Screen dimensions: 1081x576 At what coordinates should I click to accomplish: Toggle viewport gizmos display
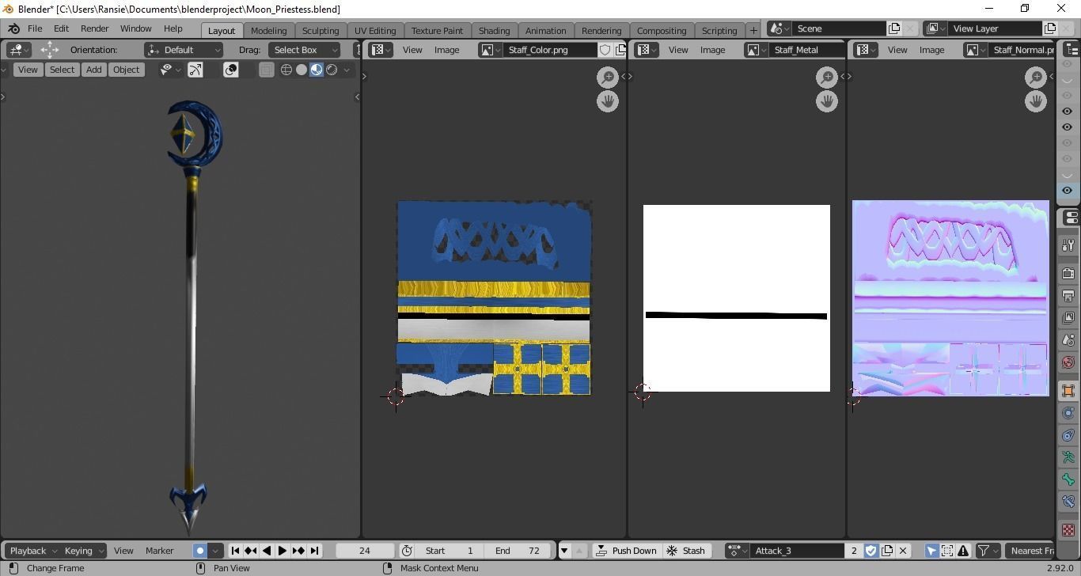[195, 70]
